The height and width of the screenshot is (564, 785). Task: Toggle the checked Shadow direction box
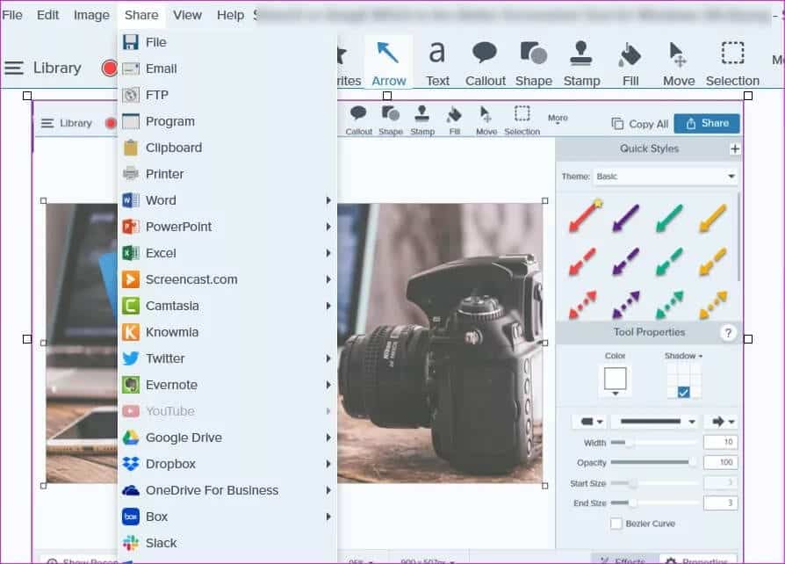[683, 392]
